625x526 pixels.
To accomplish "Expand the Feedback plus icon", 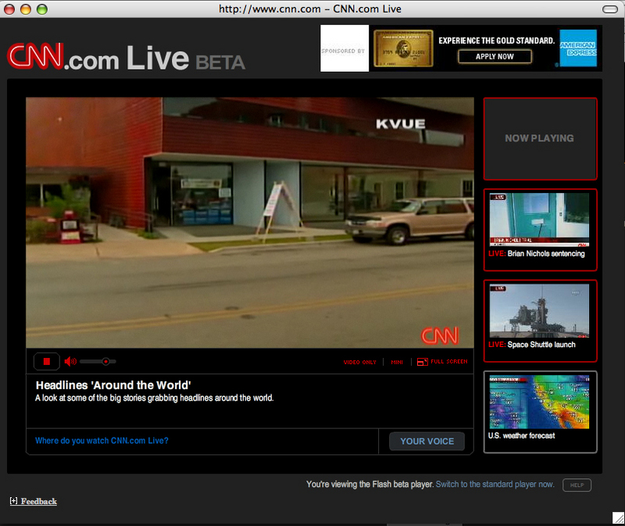I will [13, 501].
